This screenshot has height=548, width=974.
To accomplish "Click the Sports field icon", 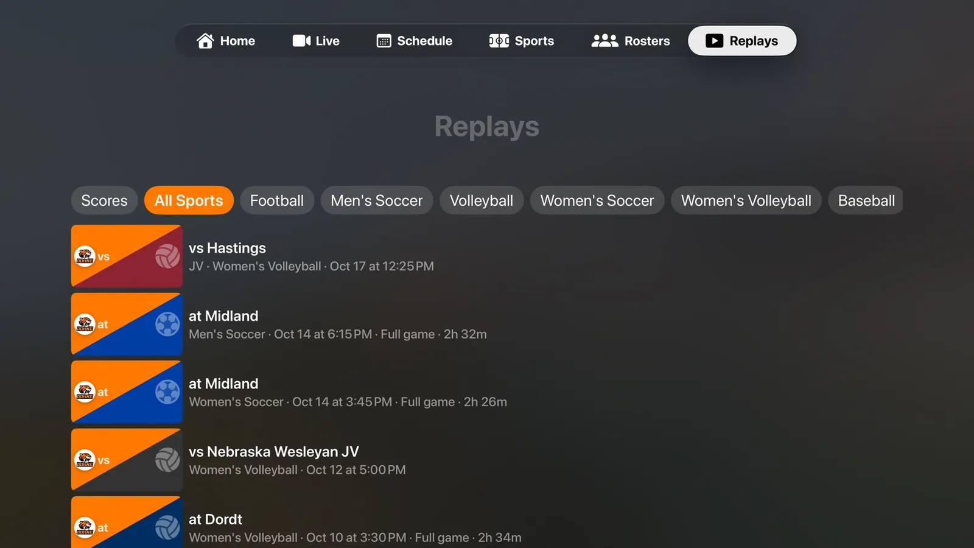I will (x=499, y=41).
